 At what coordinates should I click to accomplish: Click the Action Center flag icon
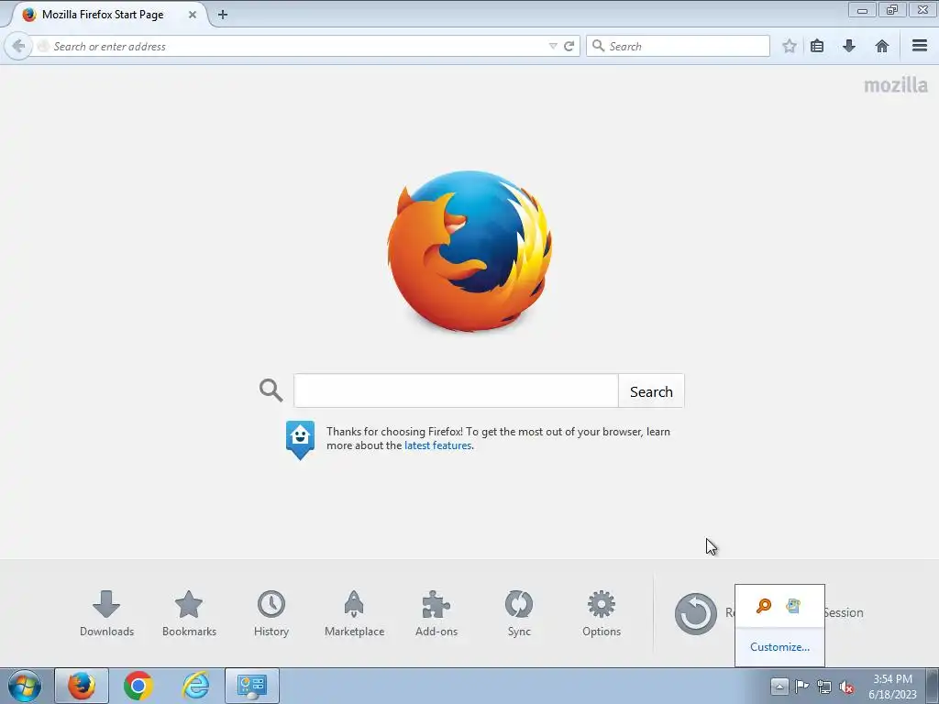(801, 687)
